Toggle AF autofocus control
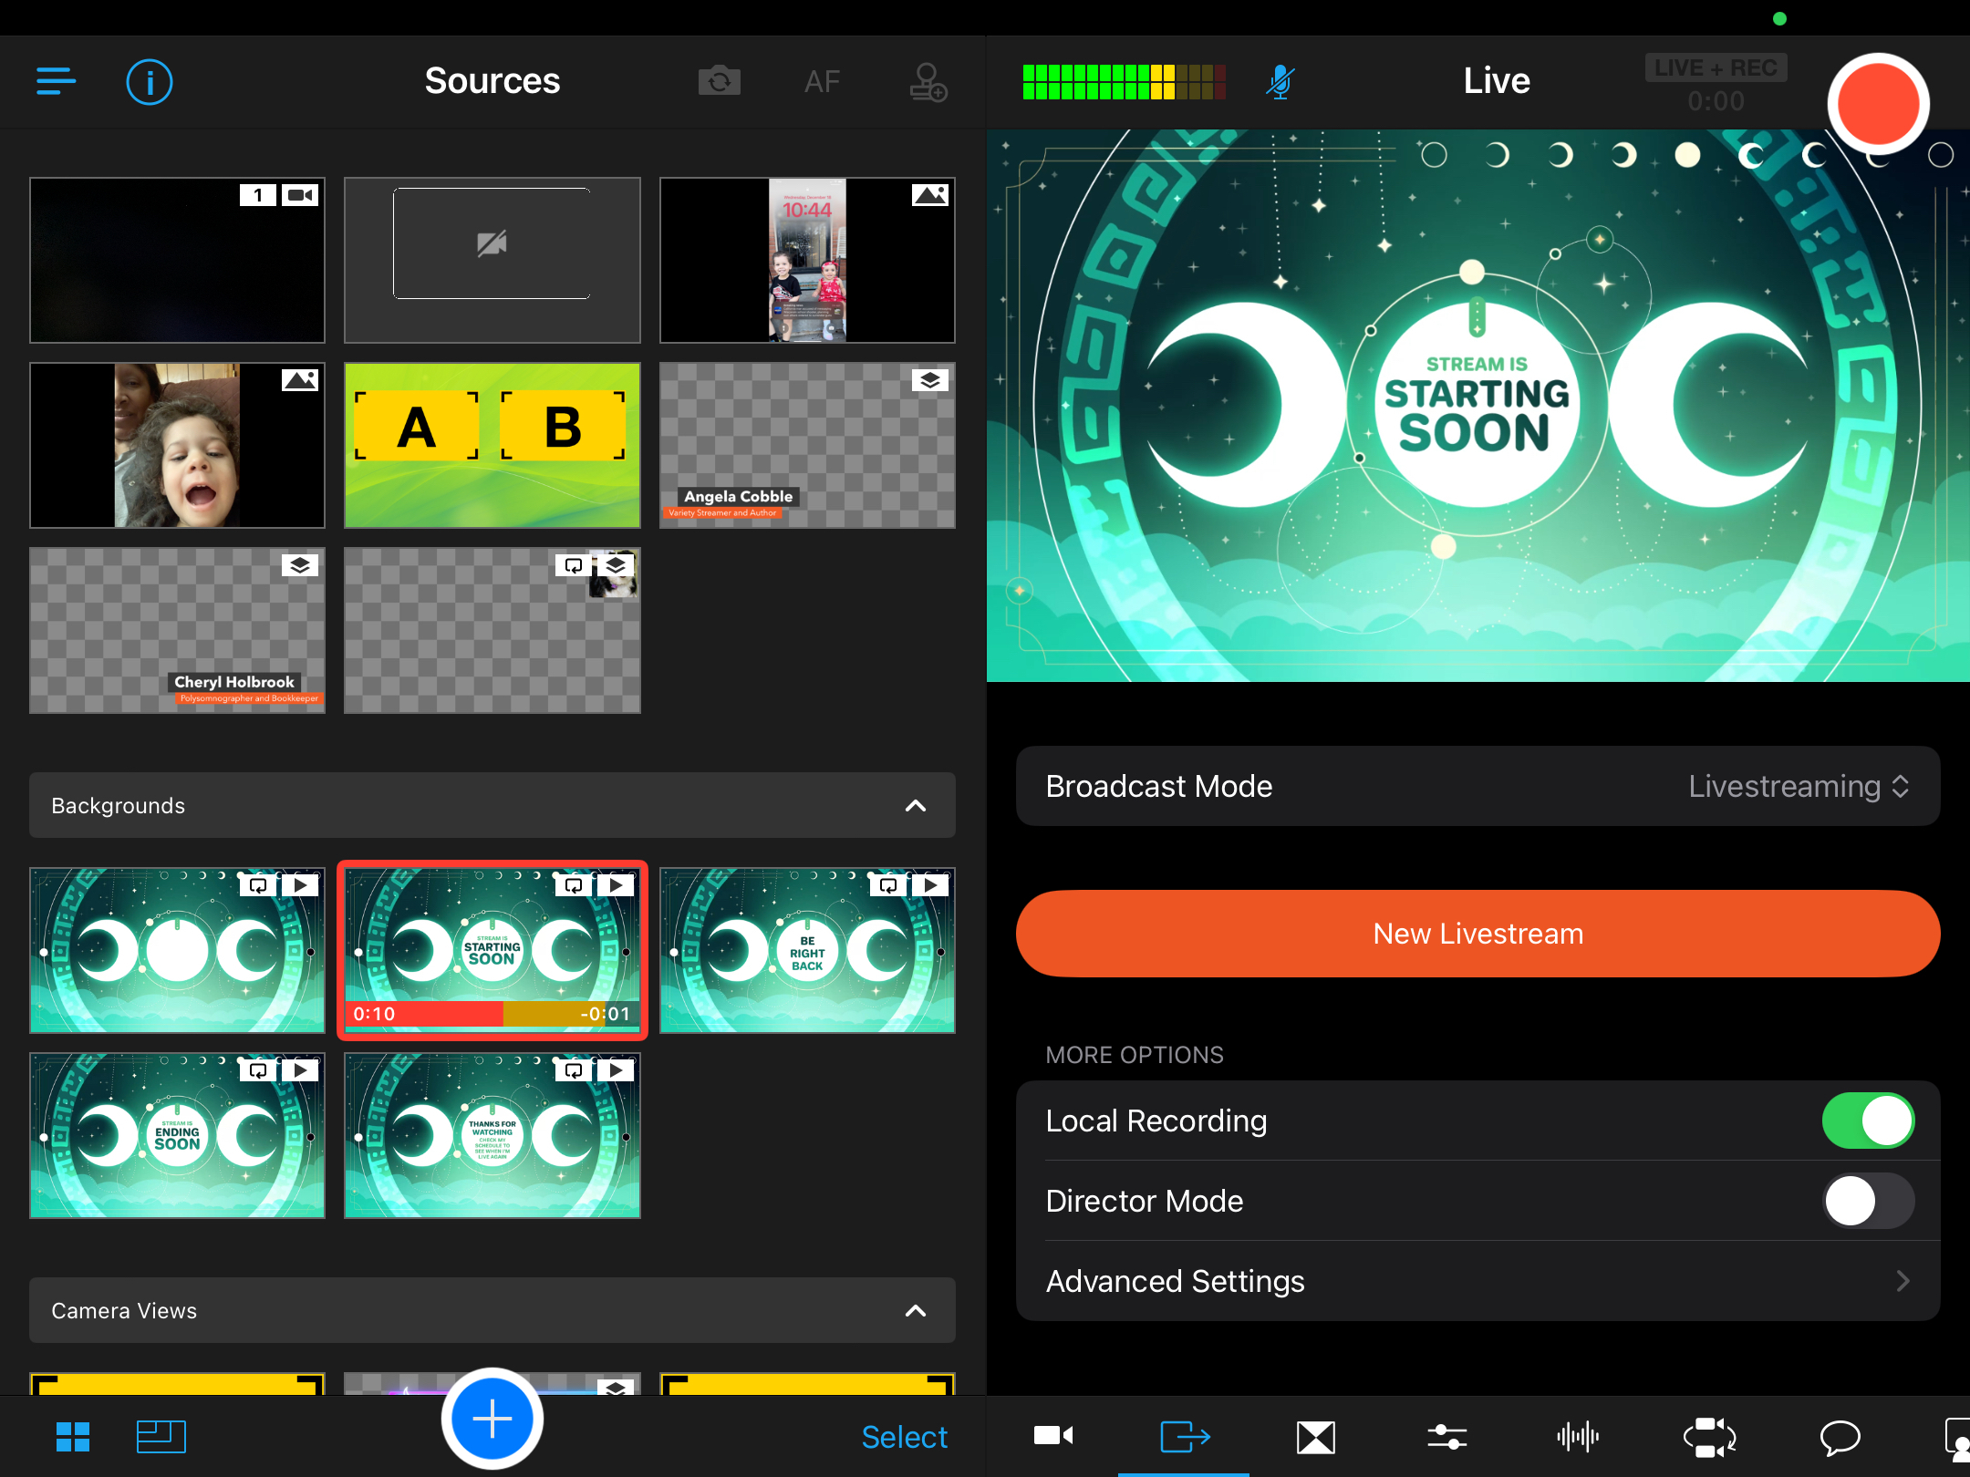The width and height of the screenshot is (1970, 1477). 822,82
